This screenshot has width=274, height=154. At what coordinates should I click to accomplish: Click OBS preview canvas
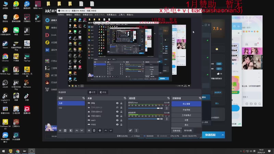coord(129,52)
